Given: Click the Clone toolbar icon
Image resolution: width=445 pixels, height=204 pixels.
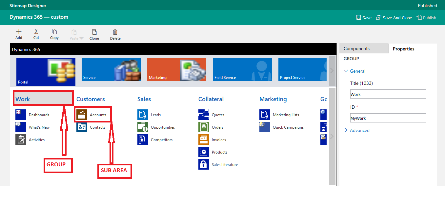Looking at the screenshot, I should [94, 32].
